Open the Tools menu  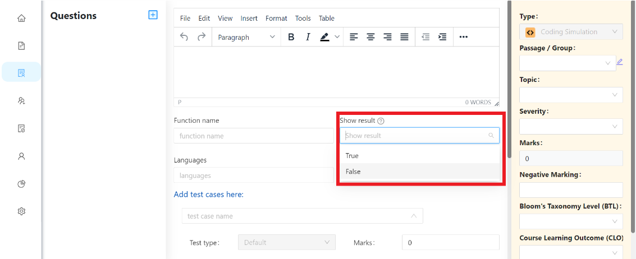pyautogui.click(x=303, y=18)
